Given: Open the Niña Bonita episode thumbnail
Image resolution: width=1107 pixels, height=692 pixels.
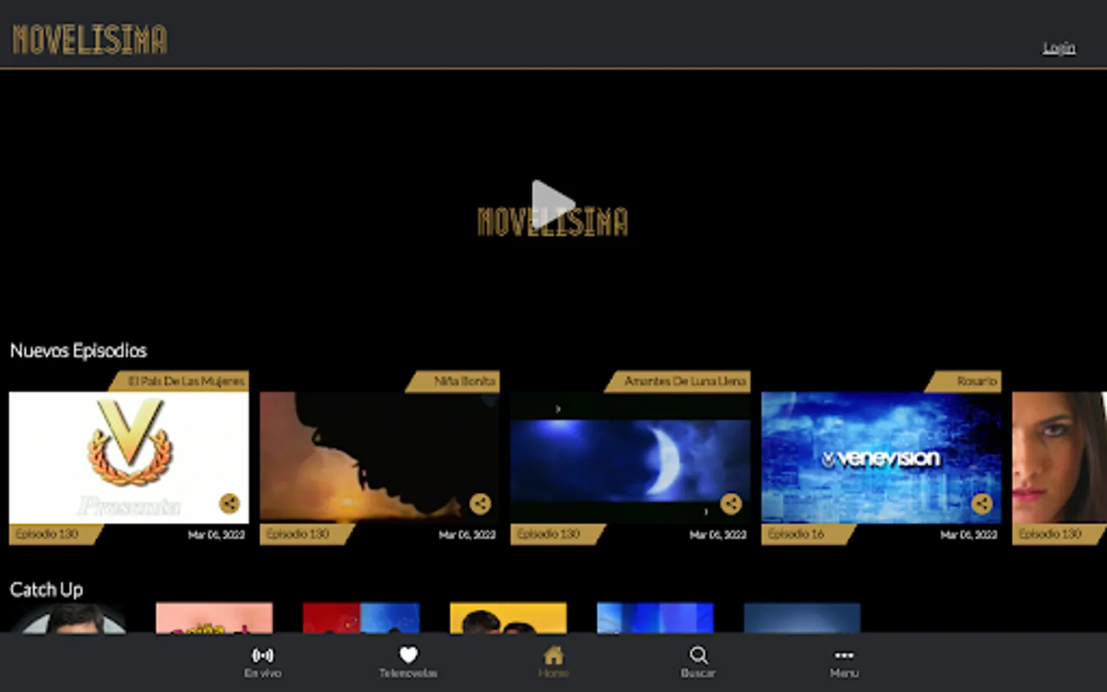Looking at the screenshot, I should 380,457.
